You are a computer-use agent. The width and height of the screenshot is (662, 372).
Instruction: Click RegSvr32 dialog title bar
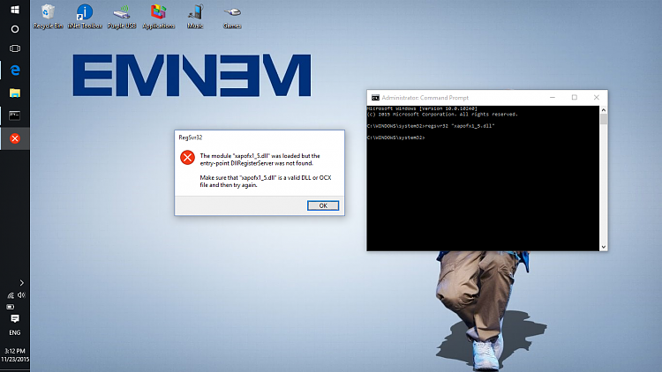pyautogui.click(x=260, y=138)
